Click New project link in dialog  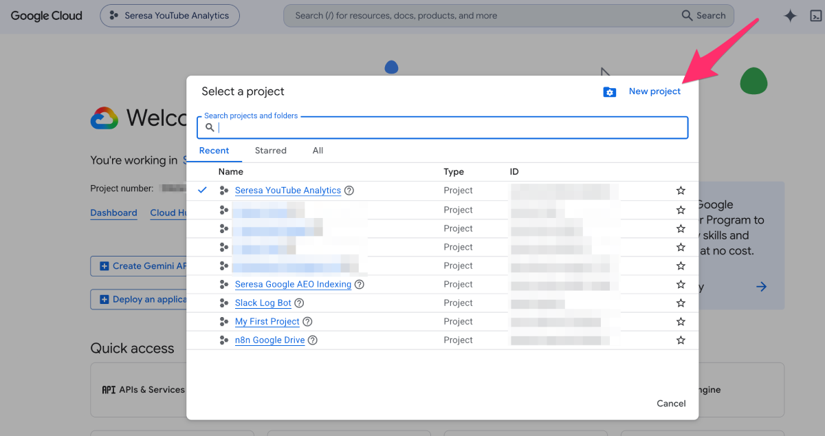pyautogui.click(x=654, y=91)
